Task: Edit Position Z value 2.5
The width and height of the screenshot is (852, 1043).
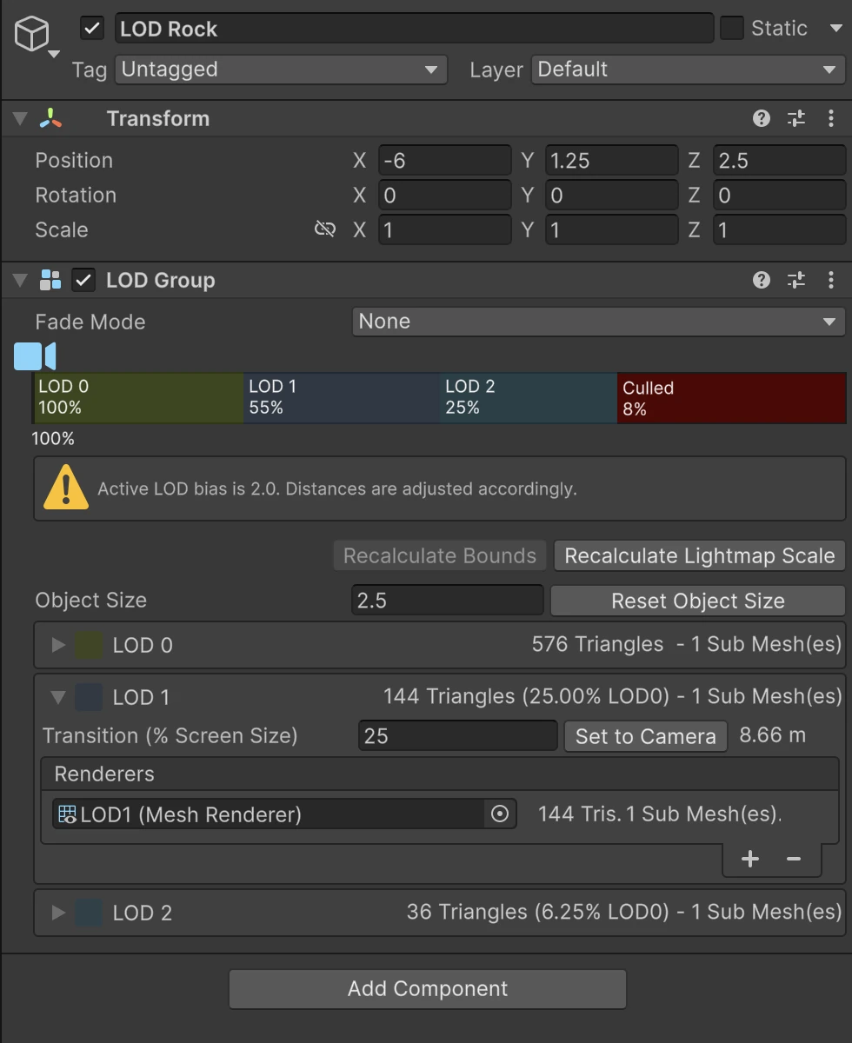Action: click(779, 161)
